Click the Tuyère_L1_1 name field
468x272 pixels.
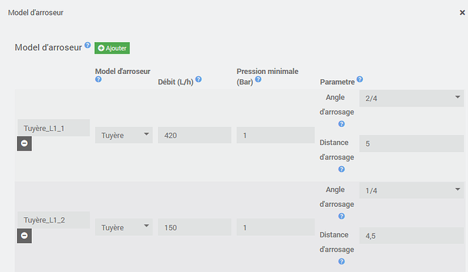53,128
